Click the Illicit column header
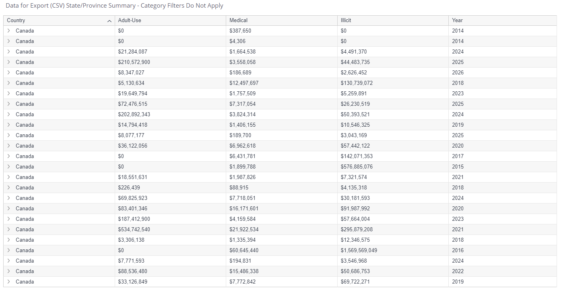The width and height of the screenshot is (561, 292). click(346, 21)
